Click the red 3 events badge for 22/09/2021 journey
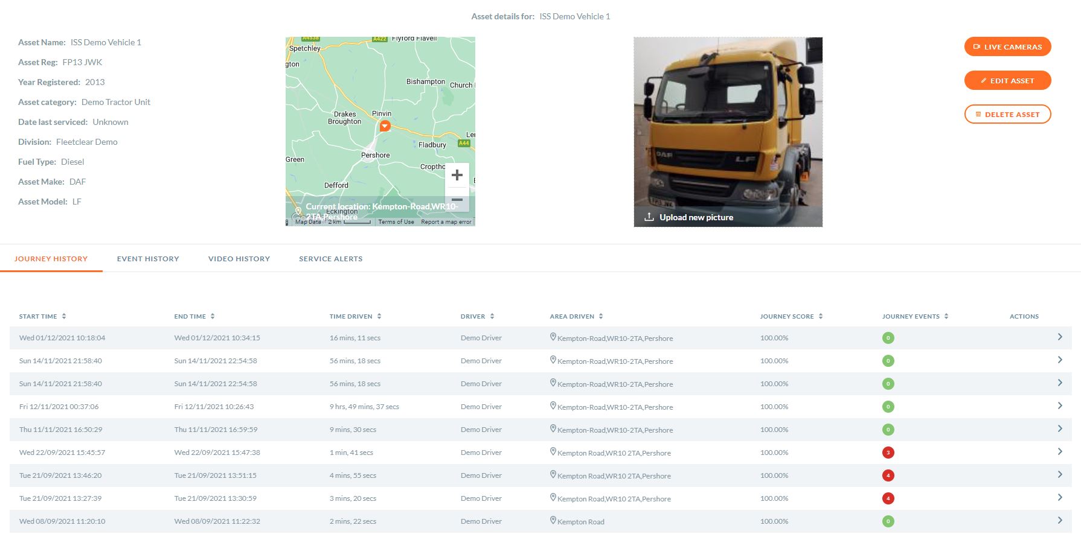The width and height of the screenshot is (1081, 534). coord(888,453)
